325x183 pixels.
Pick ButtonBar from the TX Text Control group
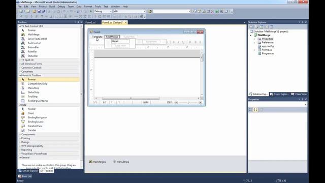[33, 47]
